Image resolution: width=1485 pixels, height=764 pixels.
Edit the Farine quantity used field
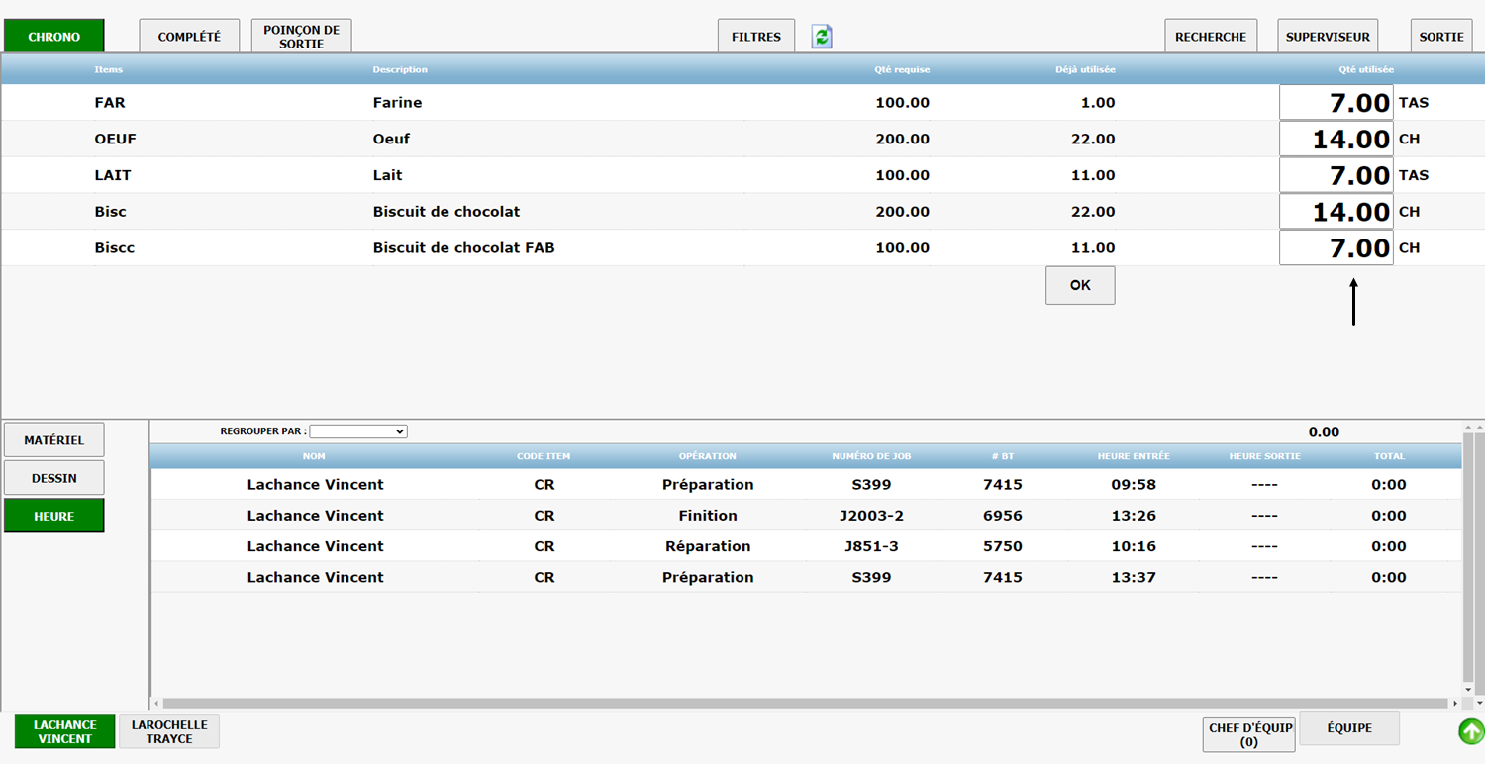point(1336,102)
